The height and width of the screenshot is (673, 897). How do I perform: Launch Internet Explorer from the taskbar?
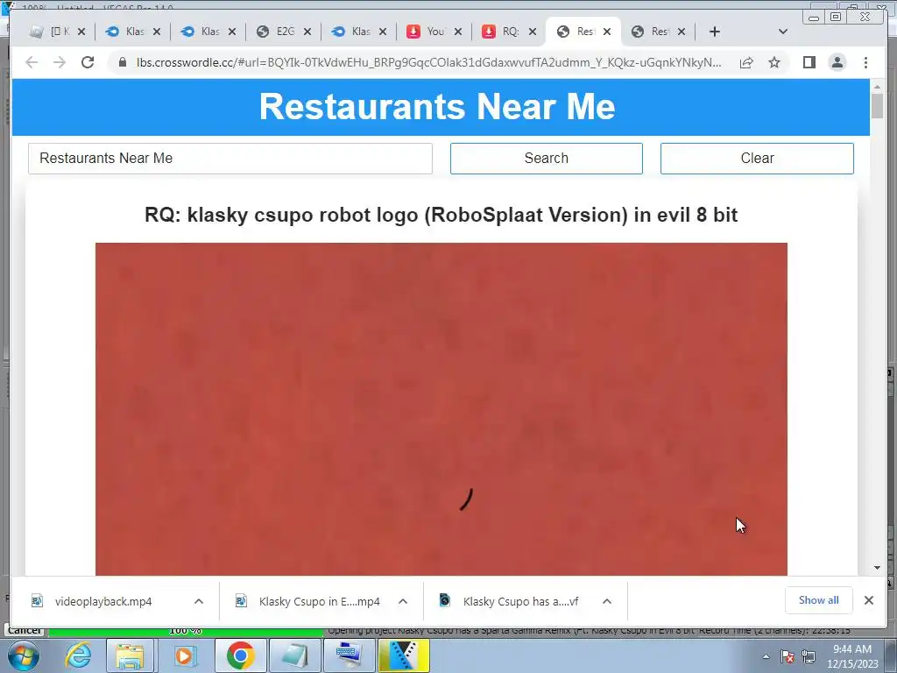(77, 655)
